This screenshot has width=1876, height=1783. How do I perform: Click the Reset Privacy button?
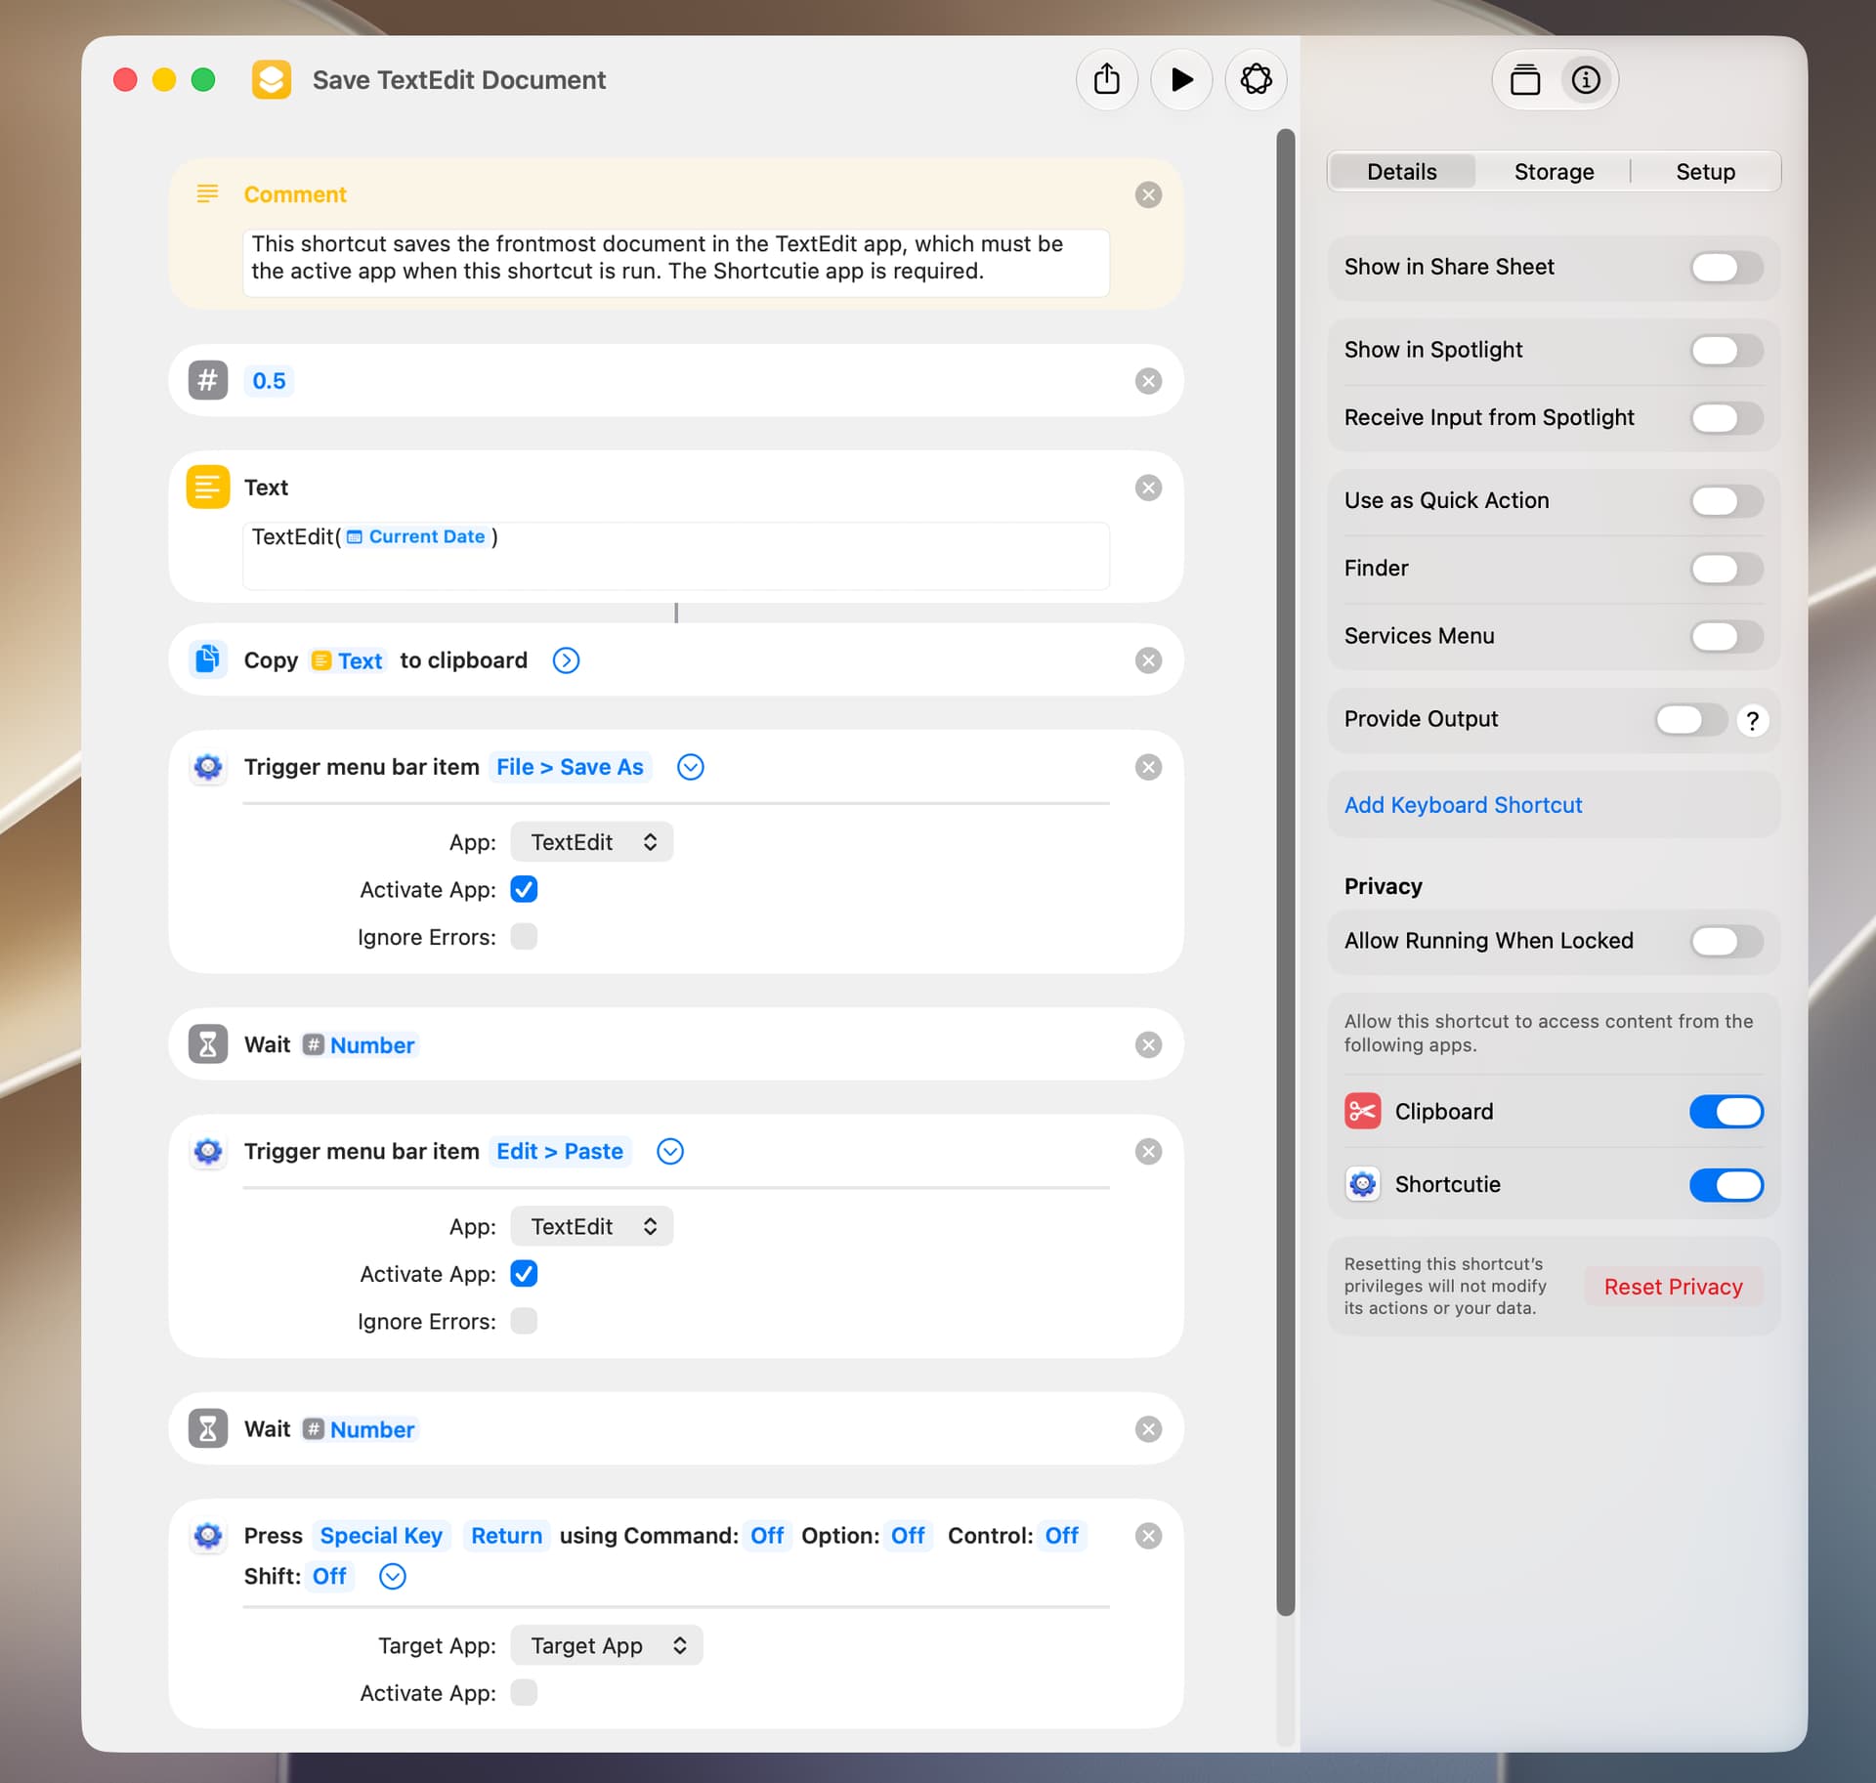pos(1673,1287)
